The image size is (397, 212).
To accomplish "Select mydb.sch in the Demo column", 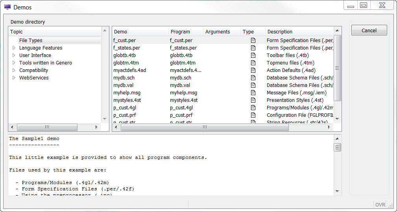I will coord(124,77).
